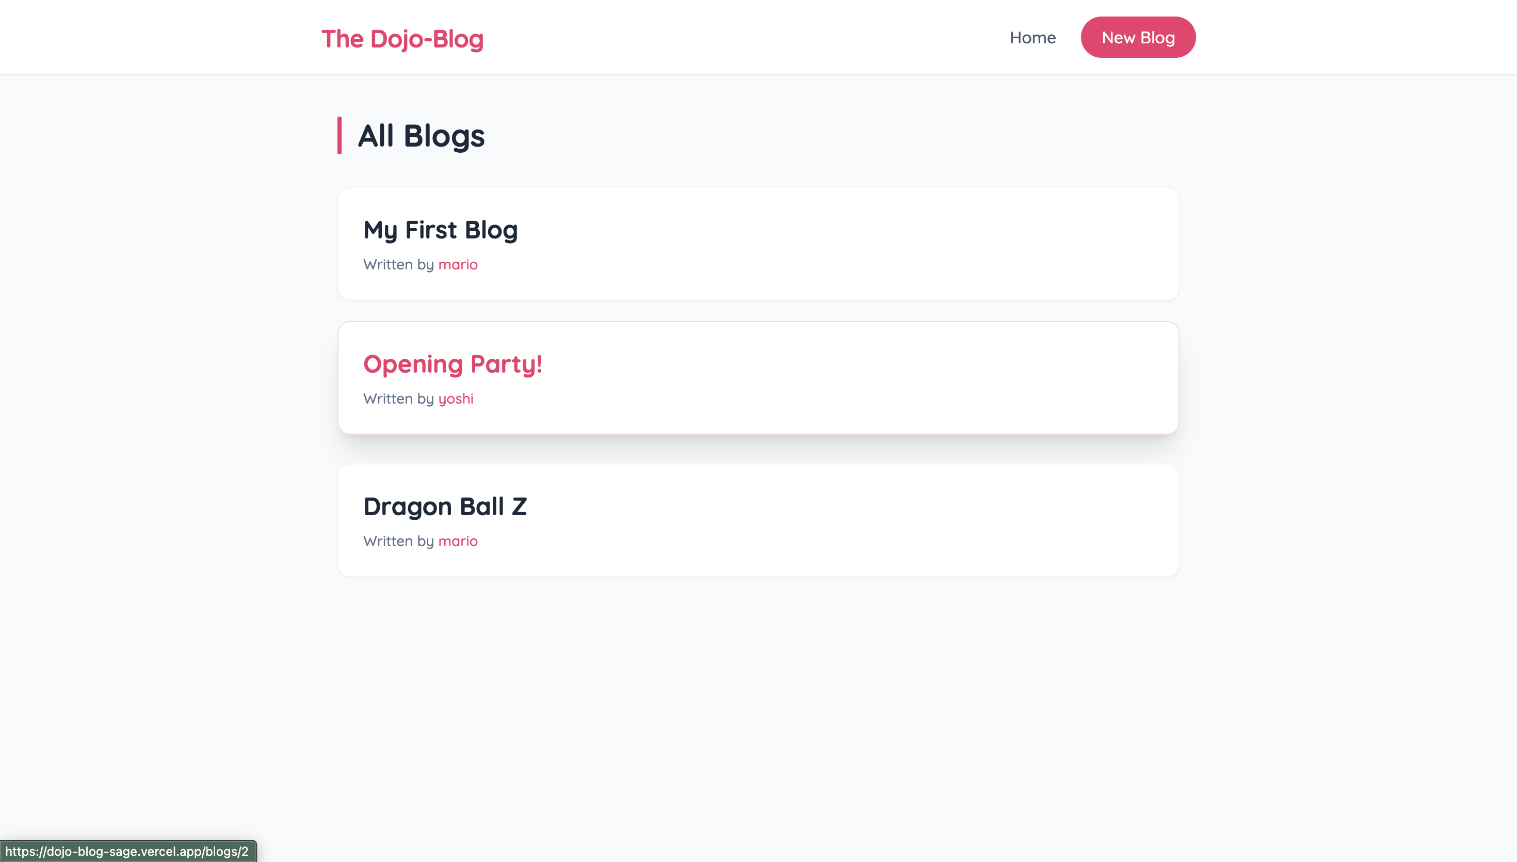This screenshot has height=862, width=1517.
Task: Click The Dojo-Blog site title
Action: pos(403,39)
